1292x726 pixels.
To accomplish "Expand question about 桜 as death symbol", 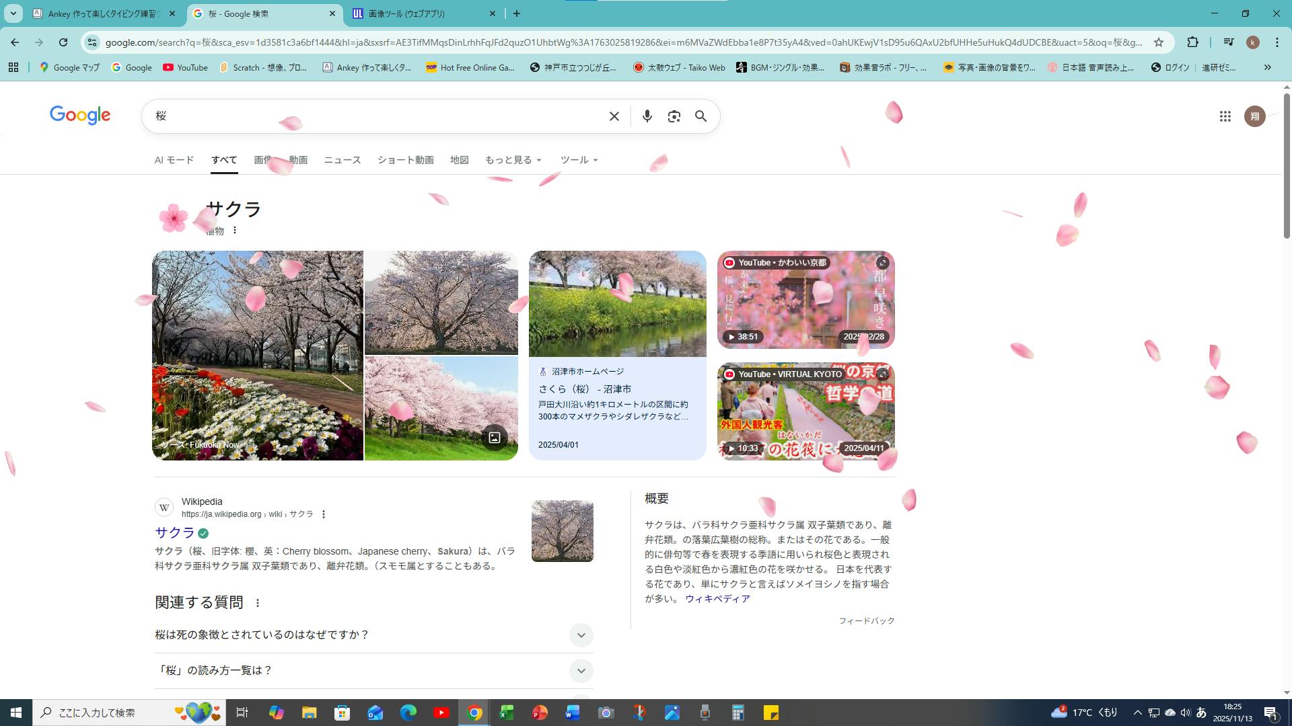I will point(581,635).
